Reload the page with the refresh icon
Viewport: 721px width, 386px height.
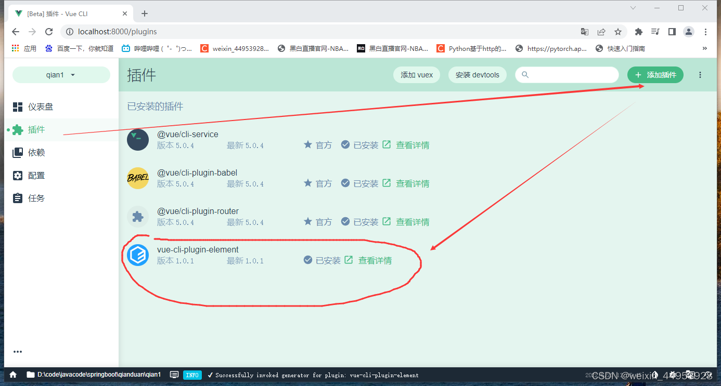(49, 32)
